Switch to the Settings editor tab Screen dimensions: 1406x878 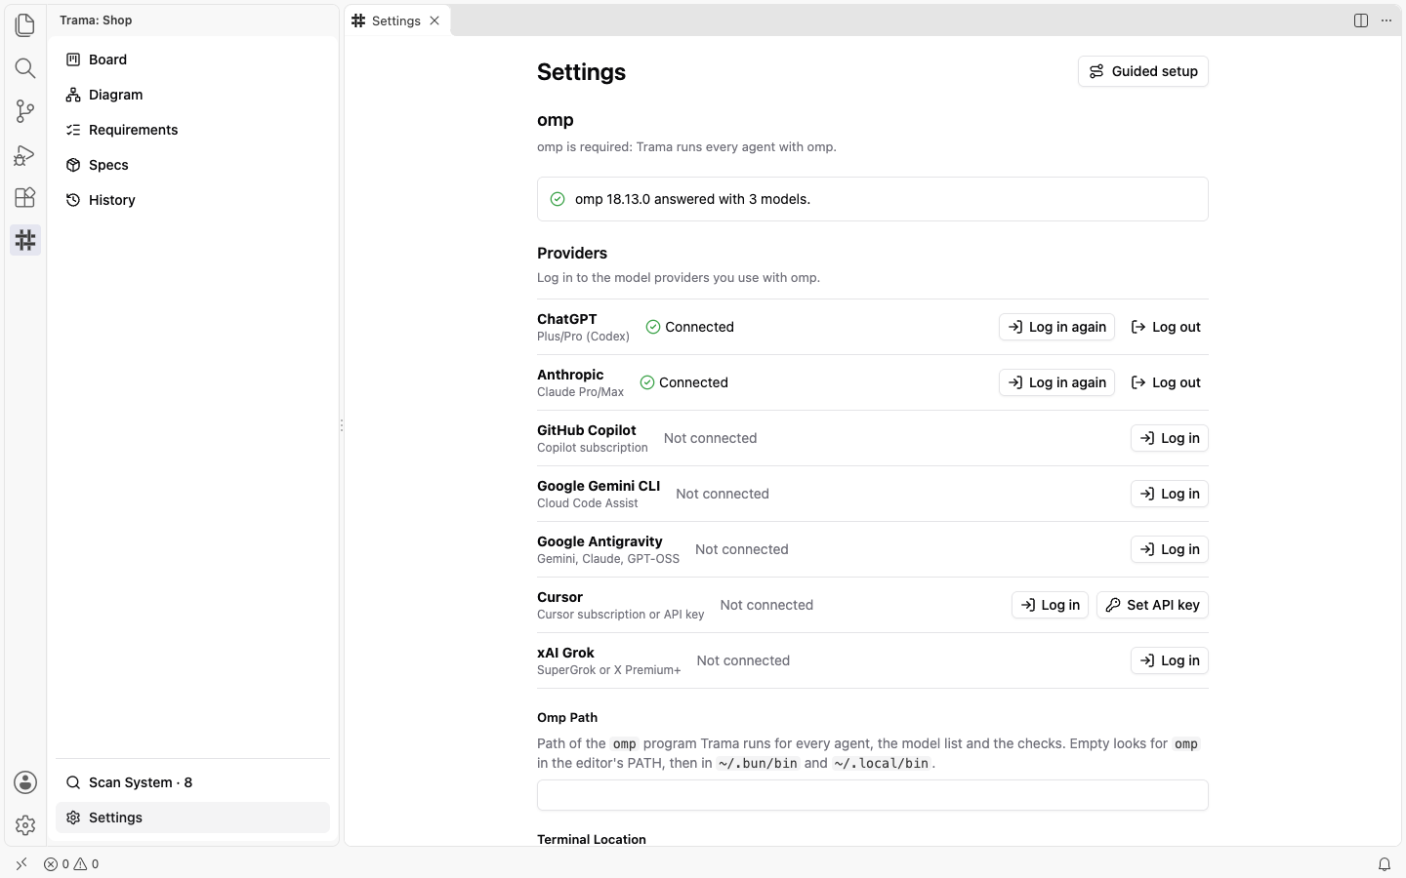click(396, 20)
